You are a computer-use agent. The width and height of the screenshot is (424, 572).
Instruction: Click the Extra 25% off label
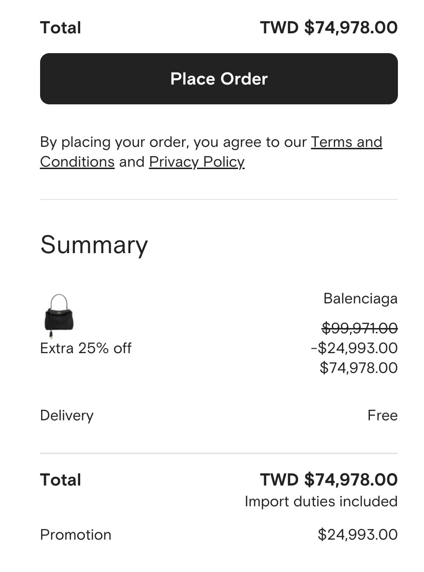click(85, 348)
